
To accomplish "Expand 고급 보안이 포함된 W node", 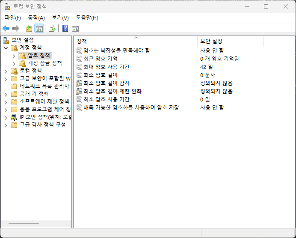I will pyautogui.click(x=6, y=79).
